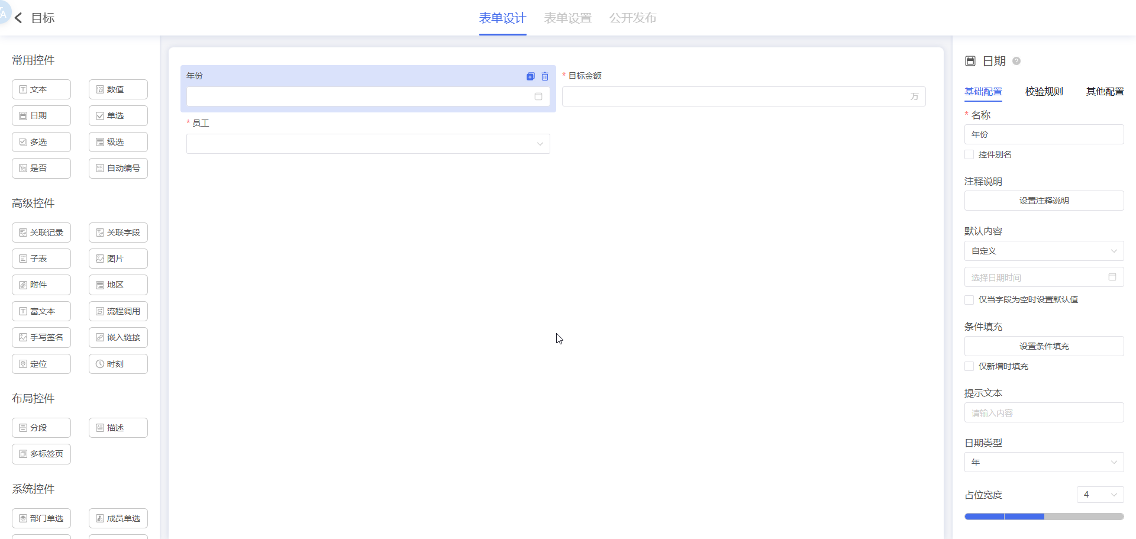Check 仅当字段为空时设置默认值

tap(969, 300)
